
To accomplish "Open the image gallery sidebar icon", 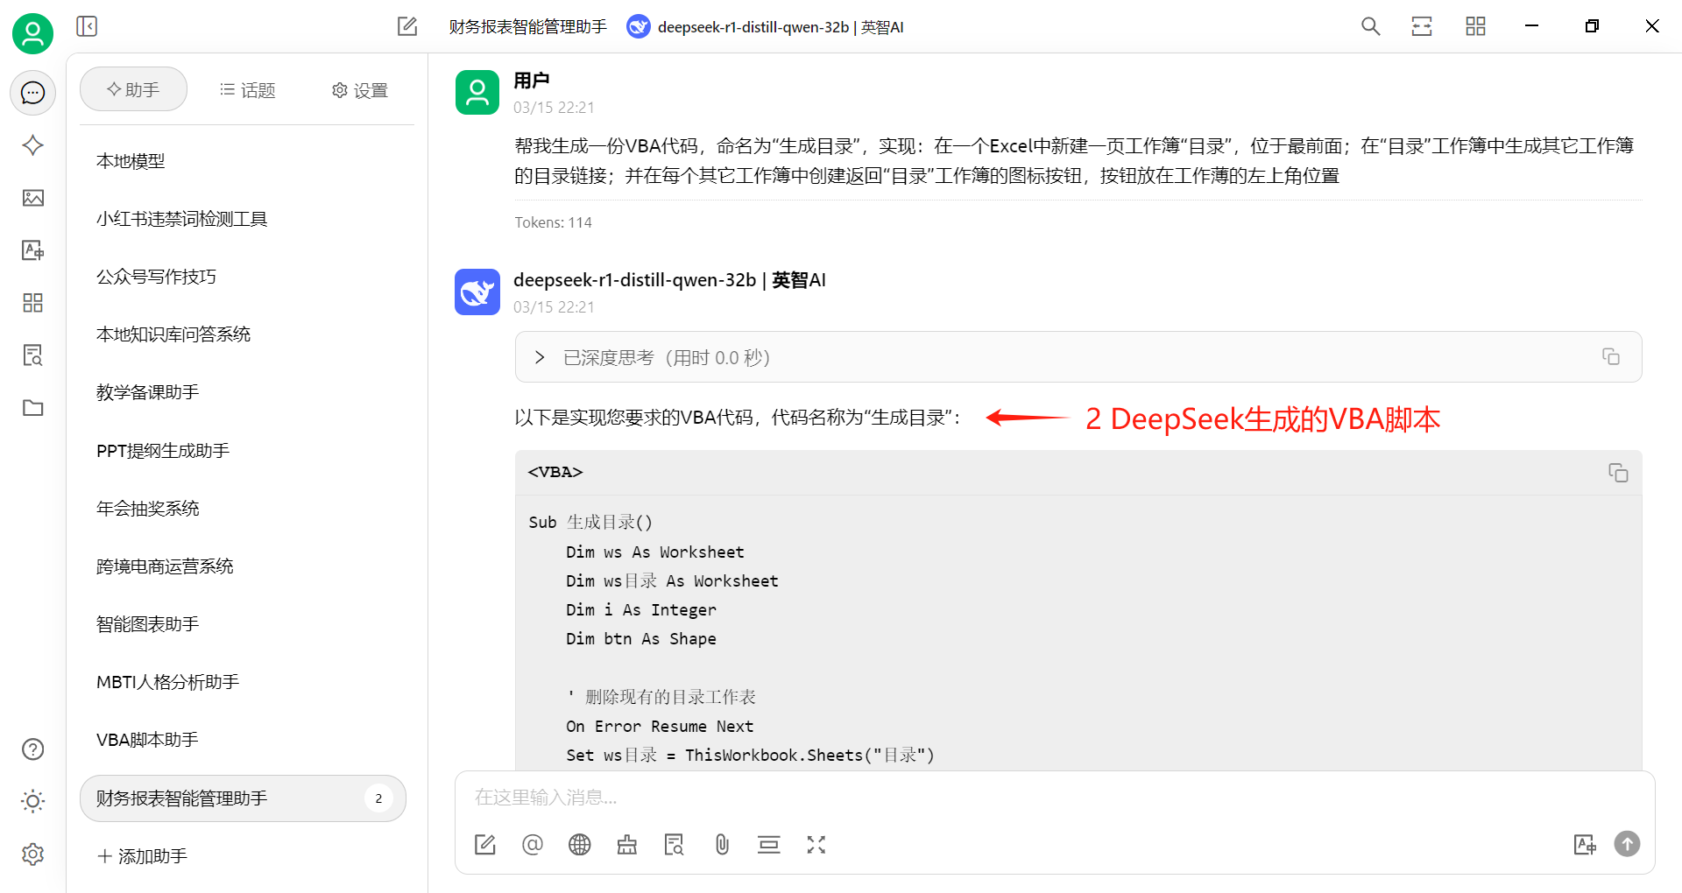I will (33, 198).
